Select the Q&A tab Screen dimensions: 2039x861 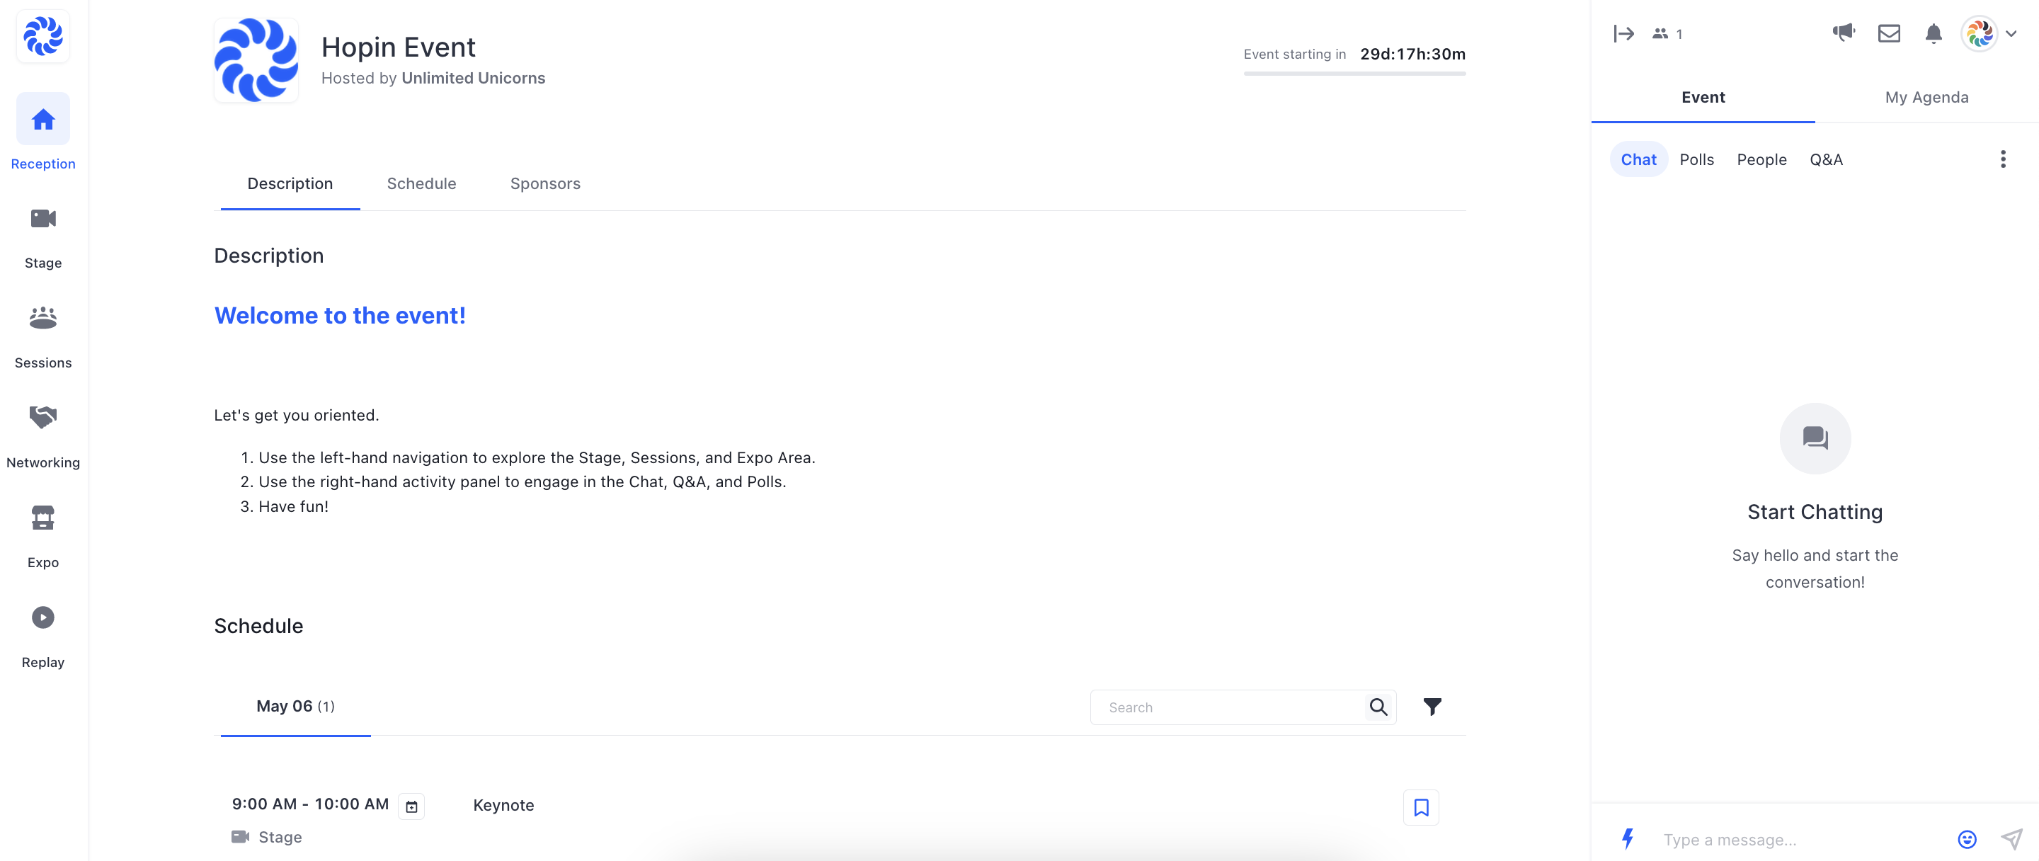click(1825, 160)
